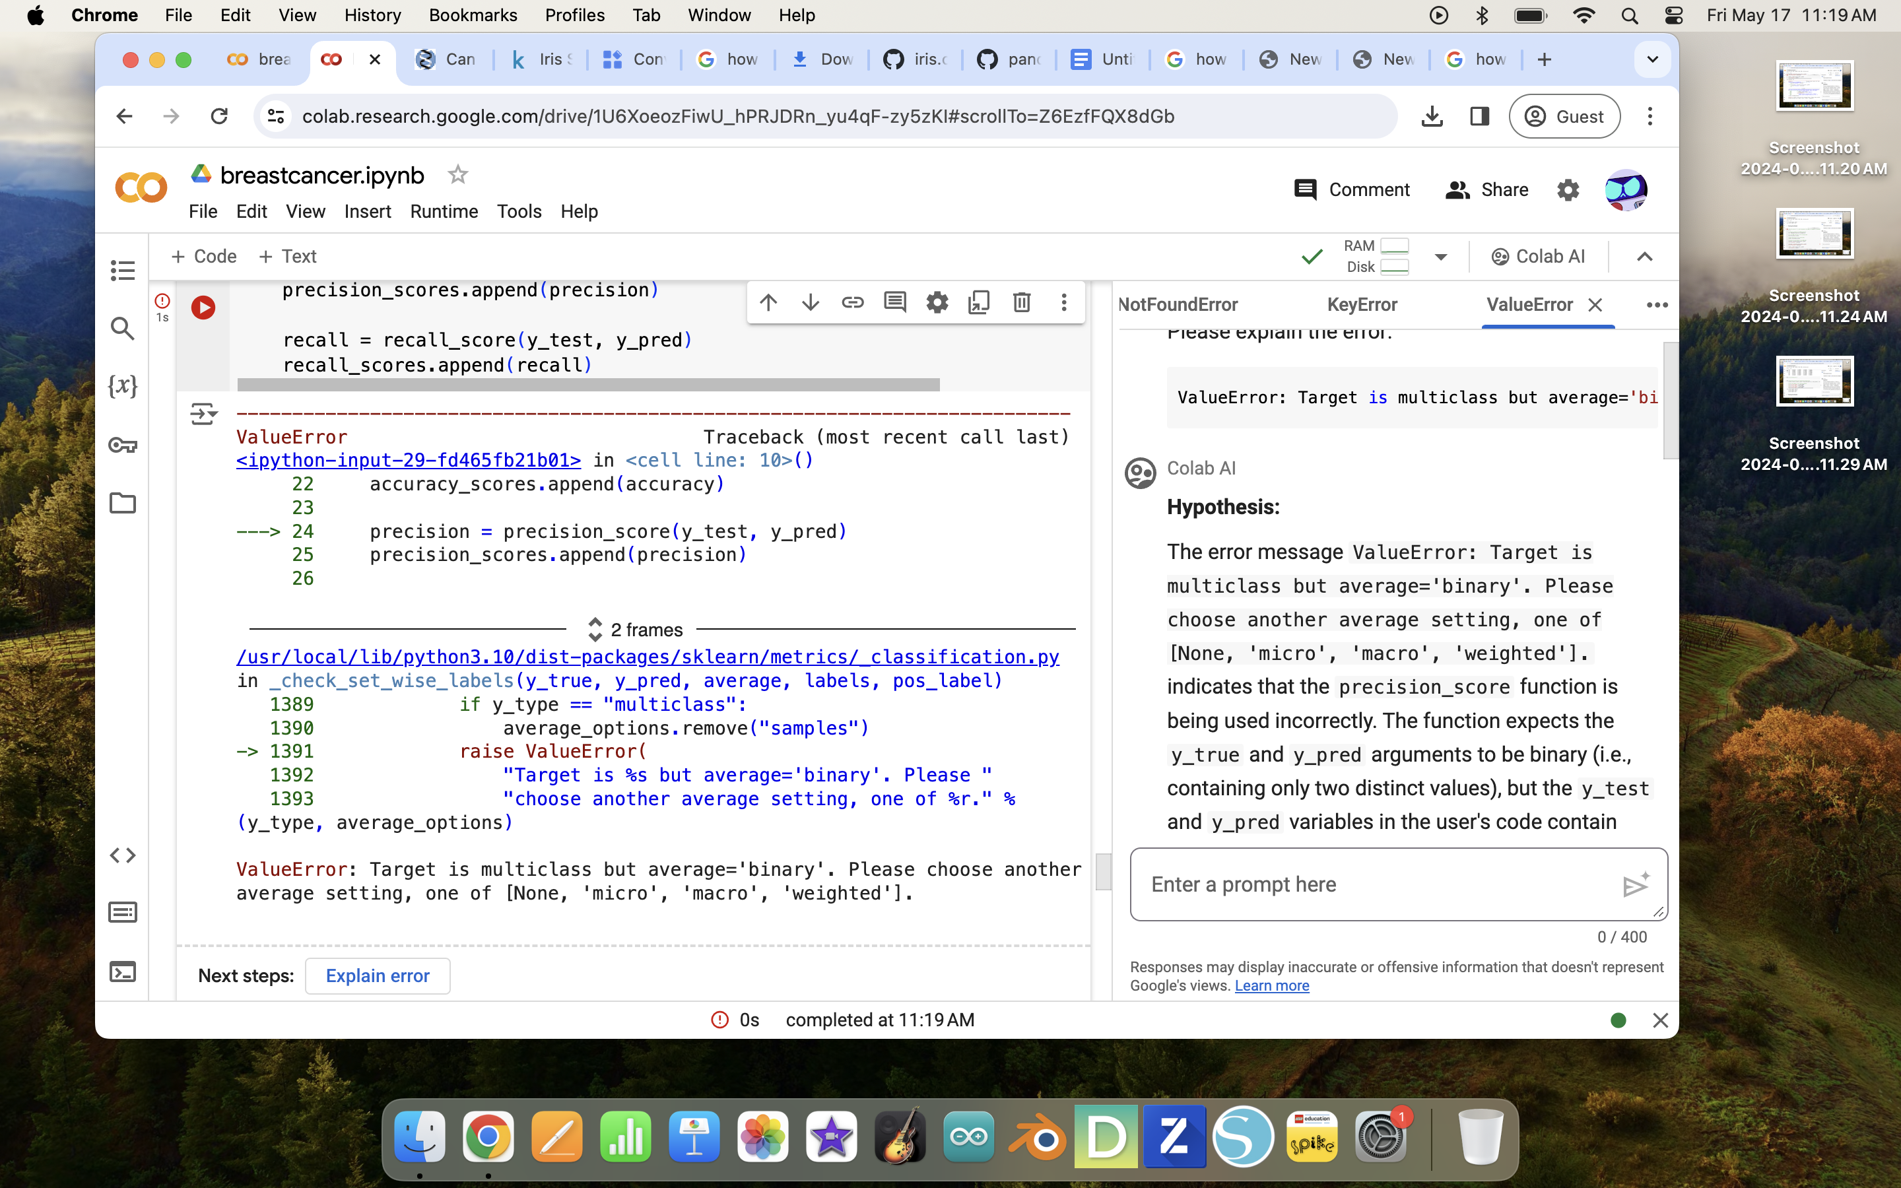The image size is (1901, 1188).
Task: Close the ValueError tab
Action: [x=1595, y=305]
